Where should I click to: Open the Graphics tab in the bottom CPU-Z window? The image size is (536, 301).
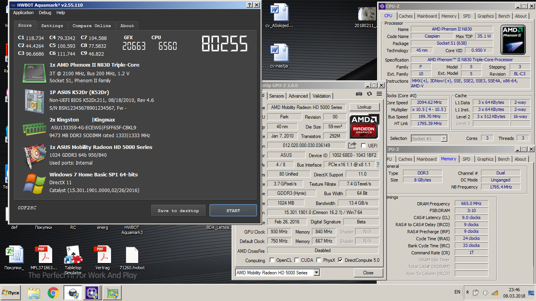click(485, 159)
